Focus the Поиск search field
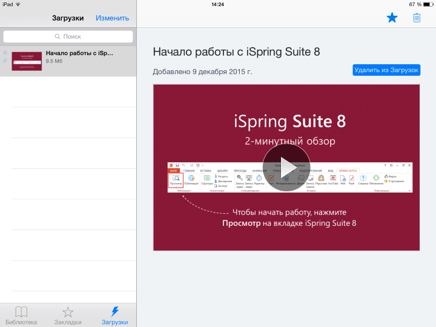This screenshot has height=327, width=436. 68,36
